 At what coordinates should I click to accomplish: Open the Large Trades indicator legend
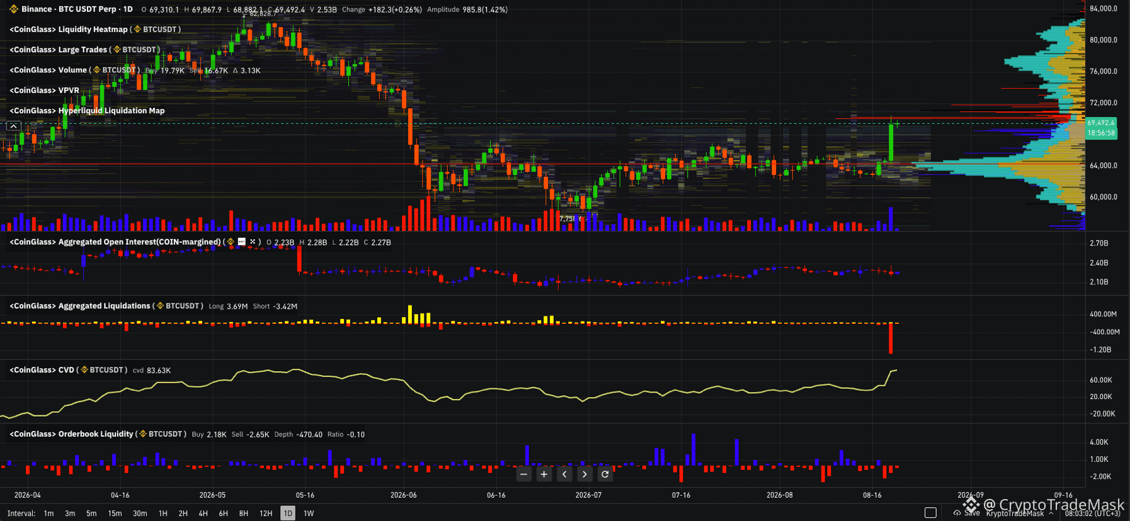point(84,50)
